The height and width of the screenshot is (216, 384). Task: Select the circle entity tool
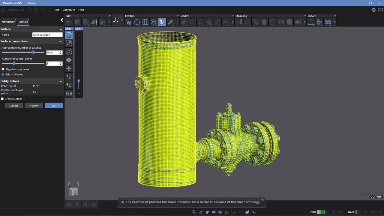(x=137, y=22)
